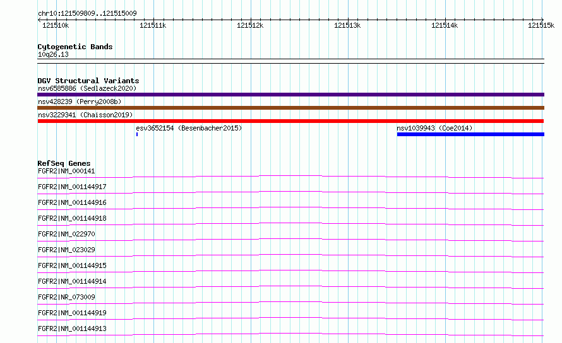562x343 pixels.
Task: Click the 121514k ruler tick label
Action: (x=445, y=25)
